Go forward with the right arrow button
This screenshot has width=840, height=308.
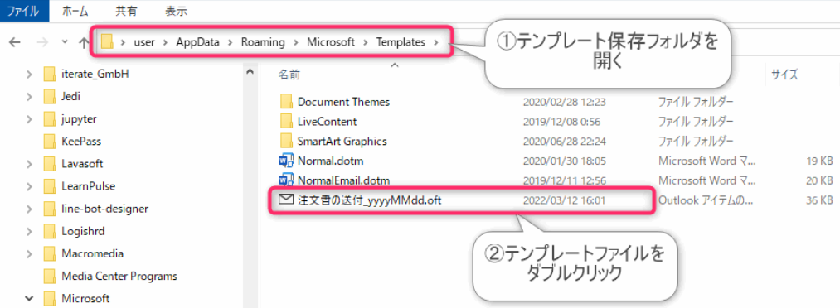[43, 42]
